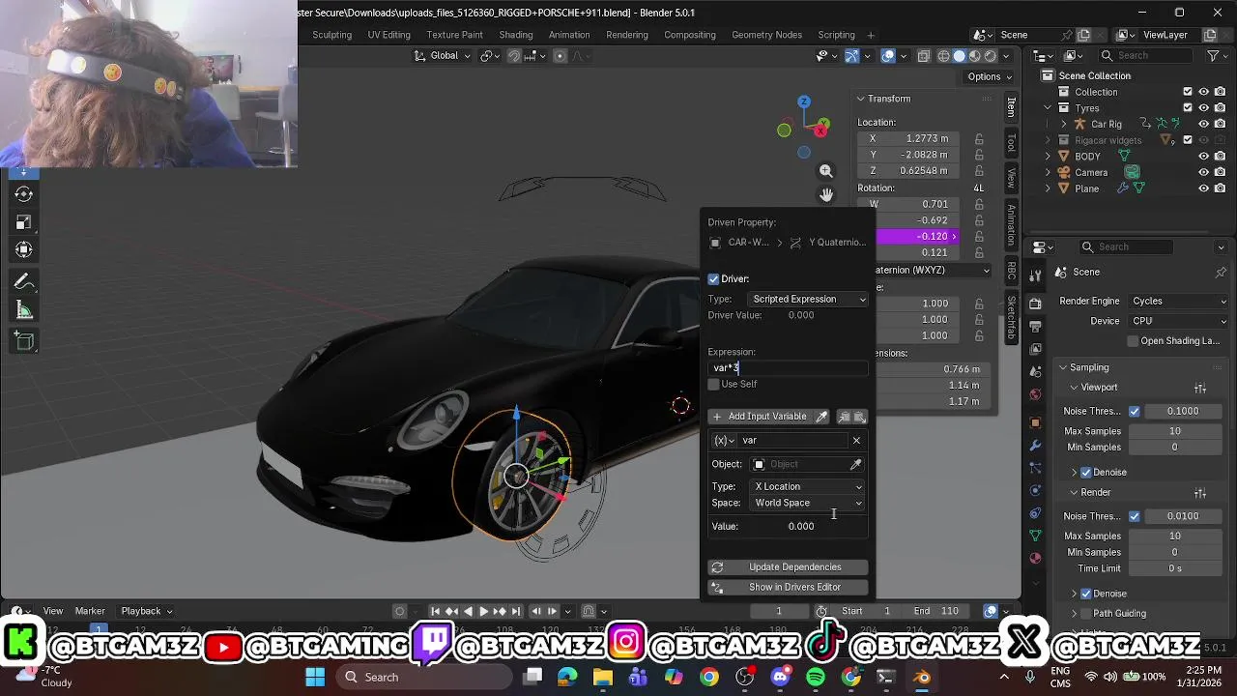Switch to rendered viewport shading
Image resolution: width=1237 pixels, height=696 pixels.
pos(991,56)
